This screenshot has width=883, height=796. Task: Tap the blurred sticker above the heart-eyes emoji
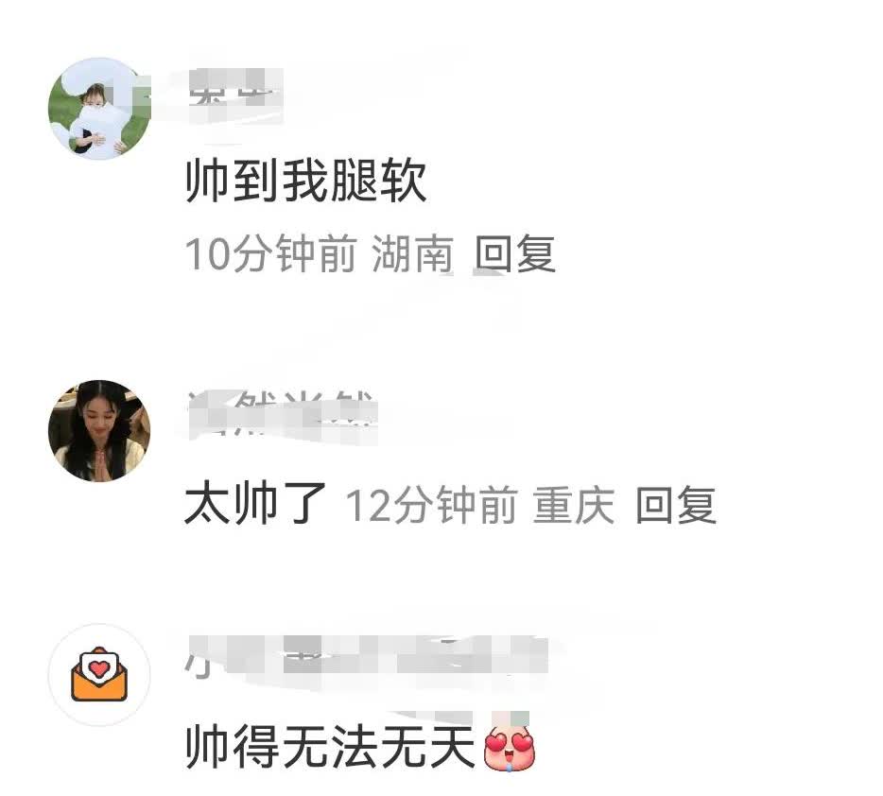tap(511, 718)
